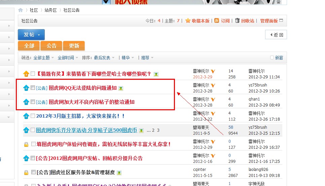Click reply count 58 on 快乐齐分享活动 row
The height and width of the screenshot is (186, 325).
pos(231,127)
